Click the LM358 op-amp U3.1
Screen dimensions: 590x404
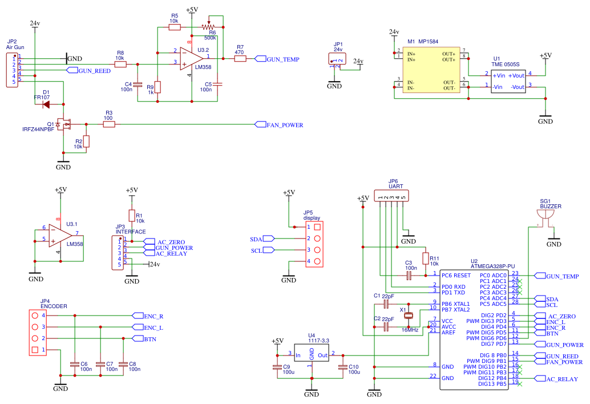click(x=57, y=236)
